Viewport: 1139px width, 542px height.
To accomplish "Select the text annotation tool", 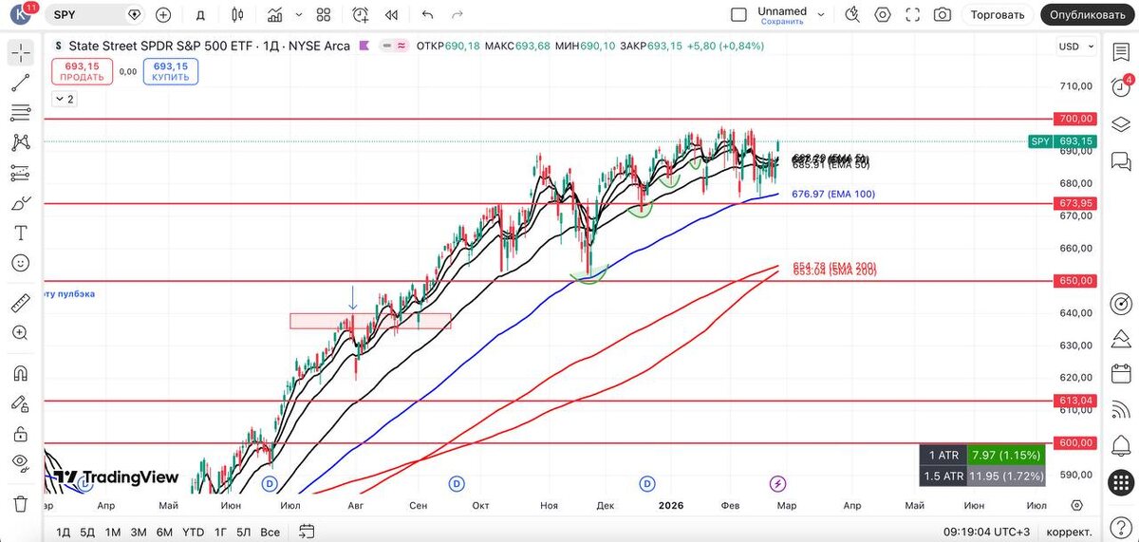I will point(21,234).
